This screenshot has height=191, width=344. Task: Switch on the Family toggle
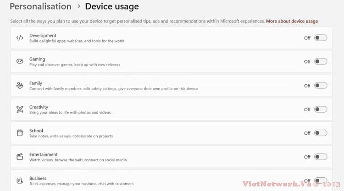(x=321, y=86)
